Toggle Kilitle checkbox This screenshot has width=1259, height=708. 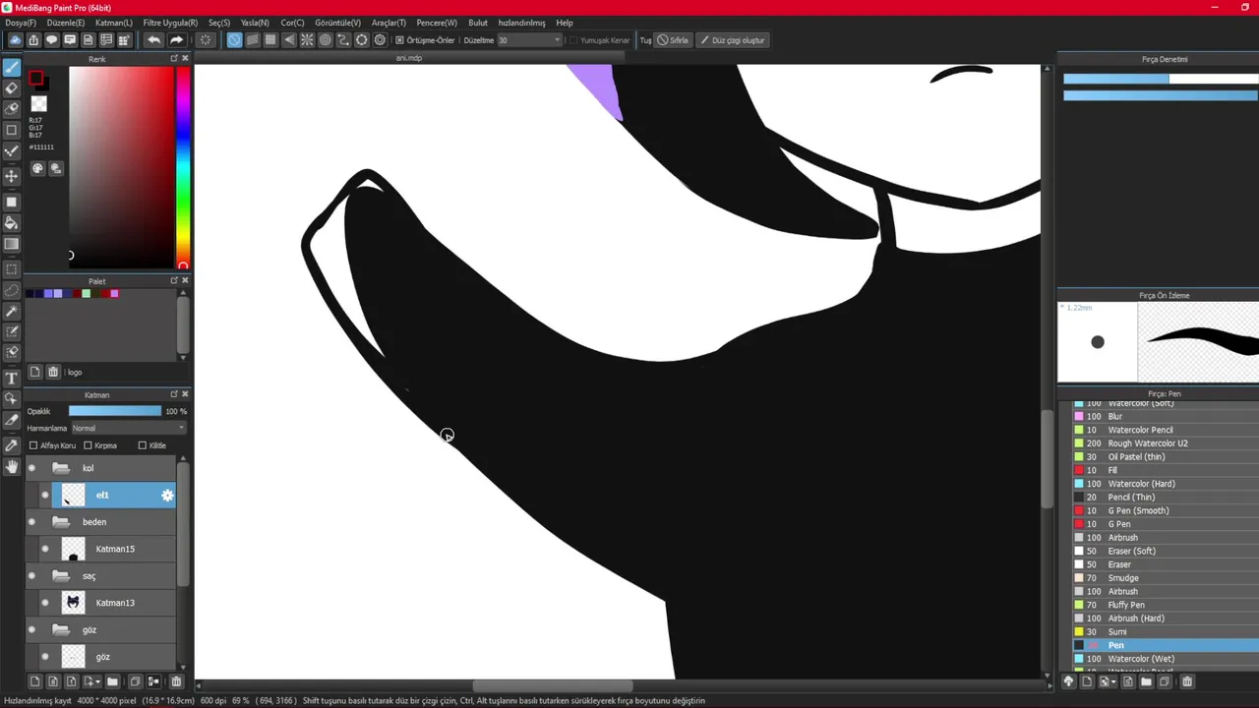(143, 445)
